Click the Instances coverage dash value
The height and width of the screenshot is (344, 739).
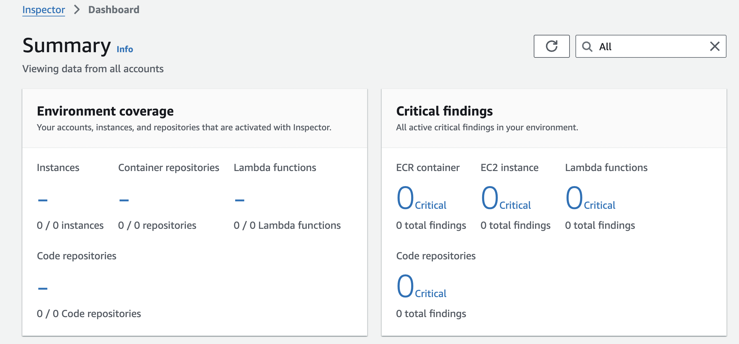pyautogui.click(x=43, y=200)
